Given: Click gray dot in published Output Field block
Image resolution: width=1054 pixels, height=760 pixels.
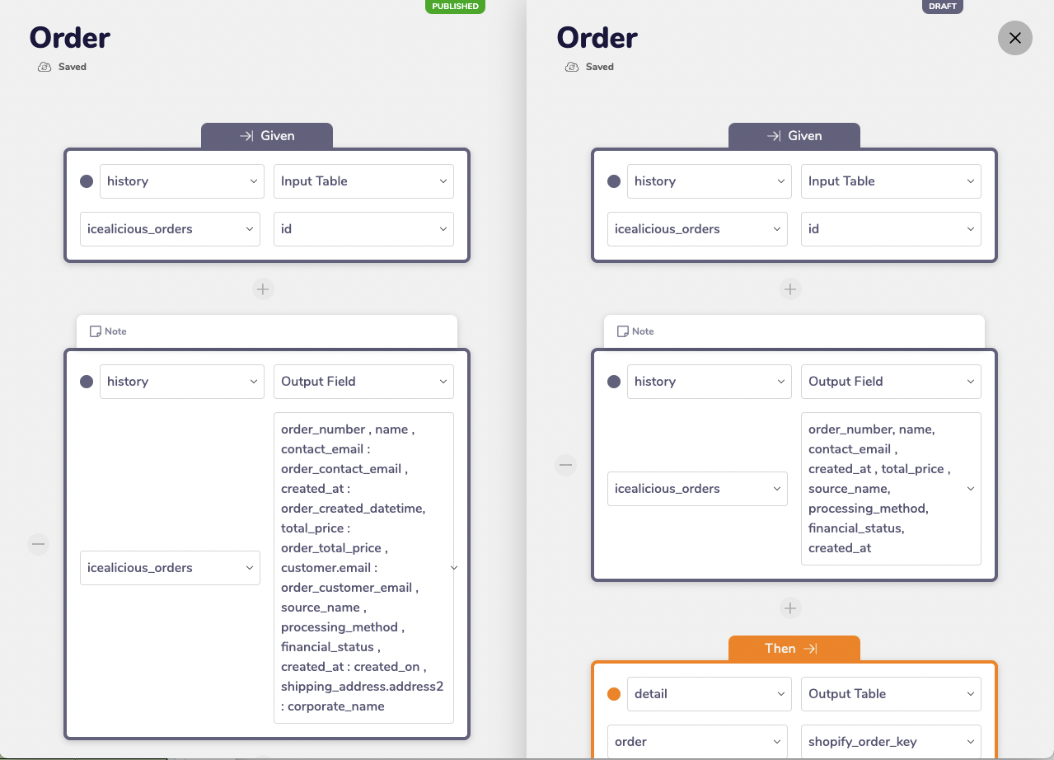Looking at the screenshot, I should [87, 382].
